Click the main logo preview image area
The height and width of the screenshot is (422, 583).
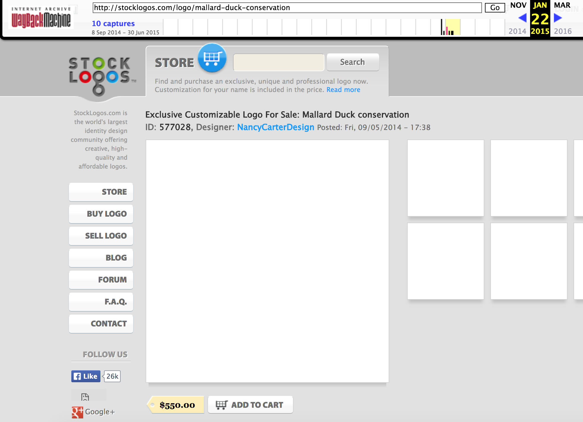coord(267,261)
